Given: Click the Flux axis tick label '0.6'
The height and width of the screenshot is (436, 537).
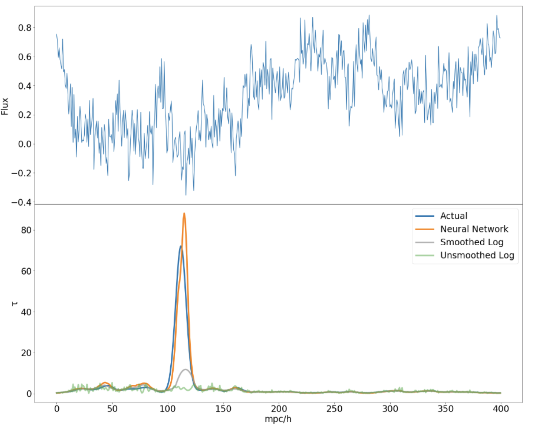Looking at the screenshot, I should pyautogui.click(x=25, y=57).
